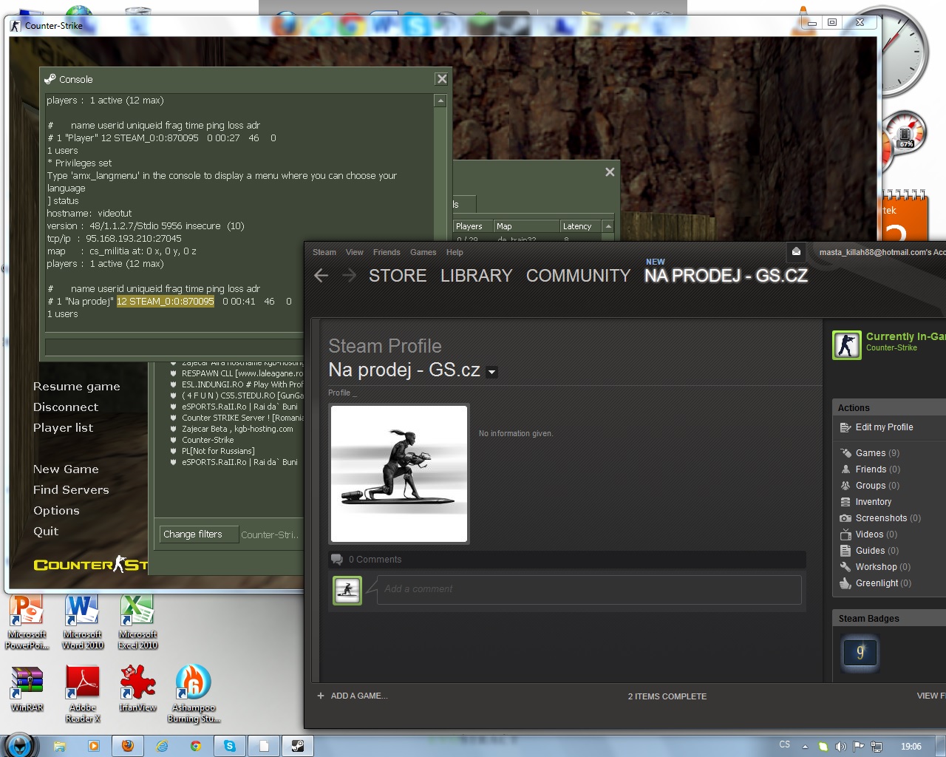Open the Skype taskbar icon

(230, 746)
